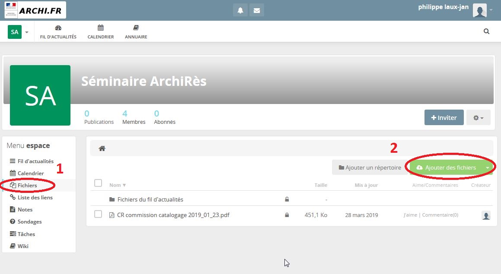Click the ARCHI.FR logo
Screen dimensions: 501x274
[35, 10]
